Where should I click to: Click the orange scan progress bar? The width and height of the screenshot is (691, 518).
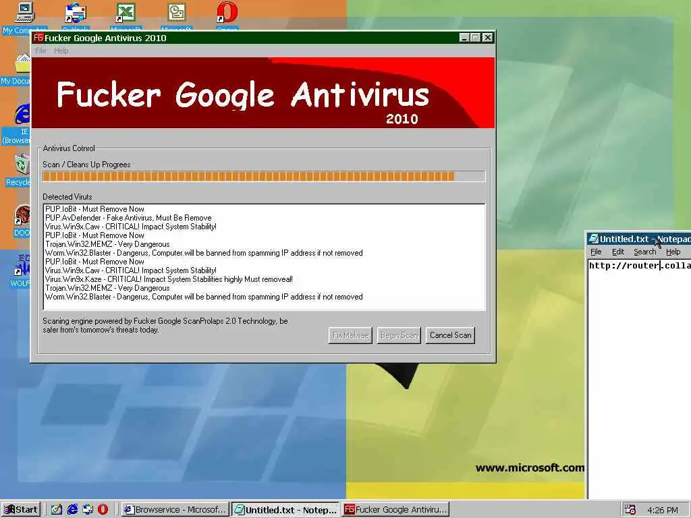point(264,177)
